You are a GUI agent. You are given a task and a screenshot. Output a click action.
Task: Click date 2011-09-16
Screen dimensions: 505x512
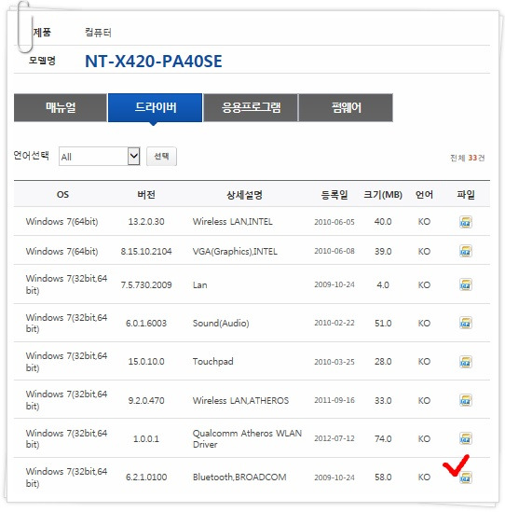[x=334, y=400]
